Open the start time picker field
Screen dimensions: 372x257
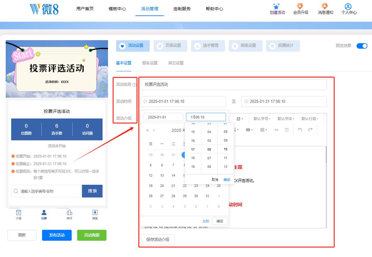183,101
